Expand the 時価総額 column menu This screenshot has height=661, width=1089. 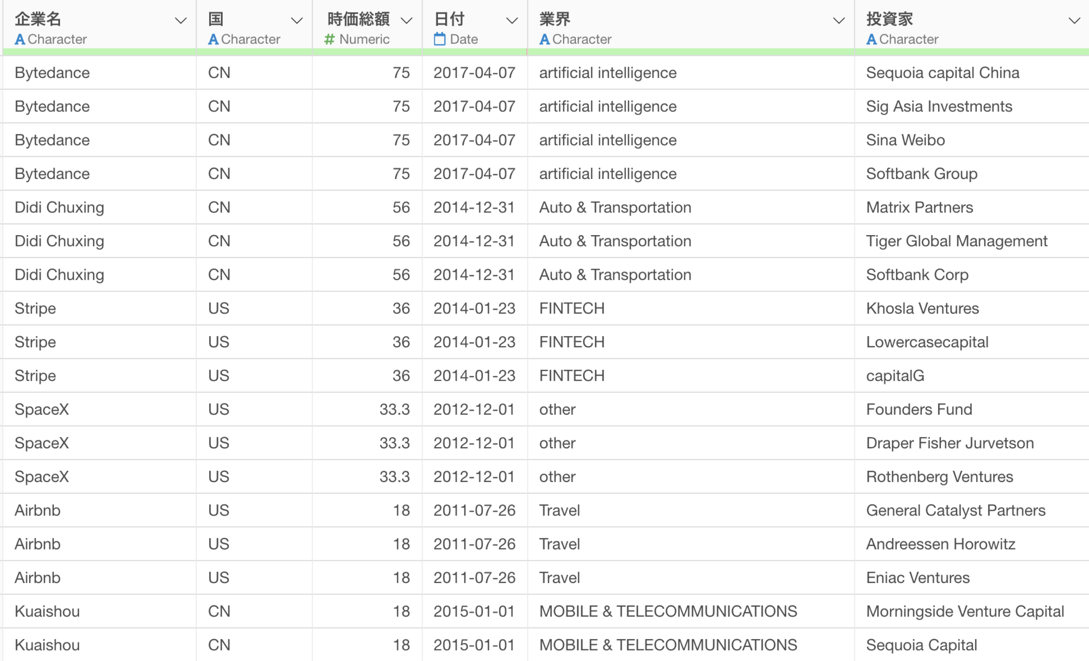(406, 20)
